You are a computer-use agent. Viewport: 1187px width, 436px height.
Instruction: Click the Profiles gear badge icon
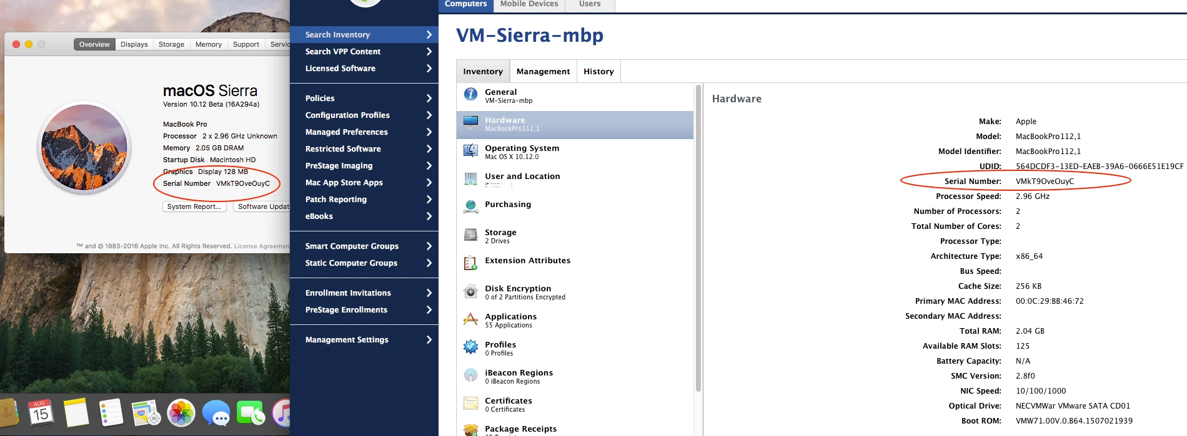click(470, 347)
